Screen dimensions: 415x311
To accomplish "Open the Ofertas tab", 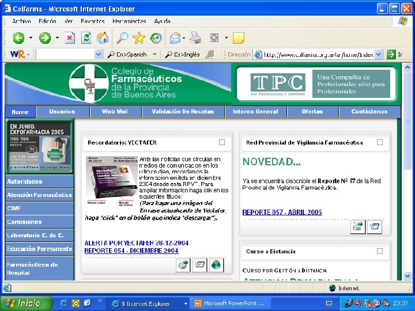I will (312, 112).
